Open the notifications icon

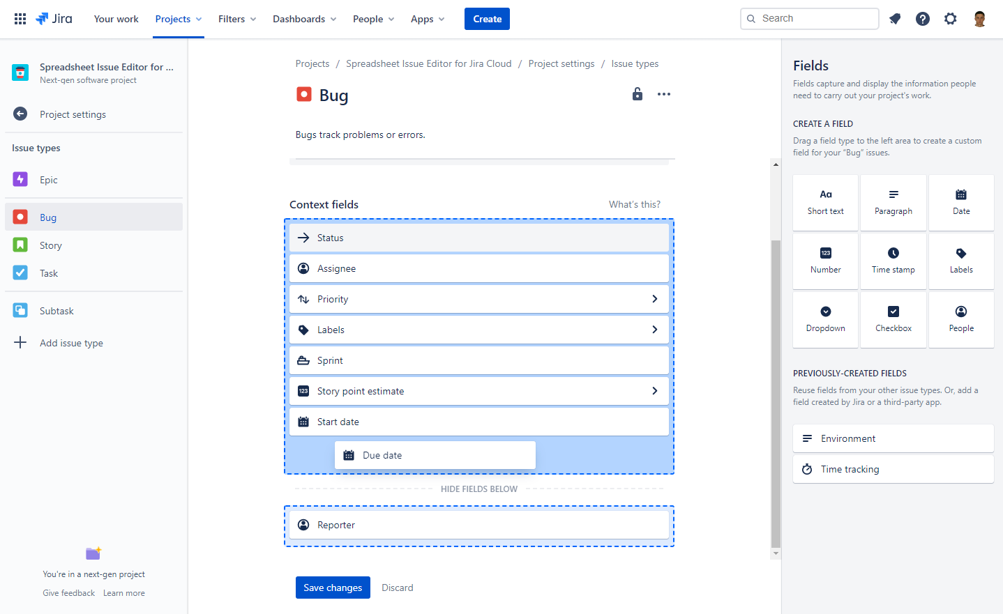coord(895,19)
